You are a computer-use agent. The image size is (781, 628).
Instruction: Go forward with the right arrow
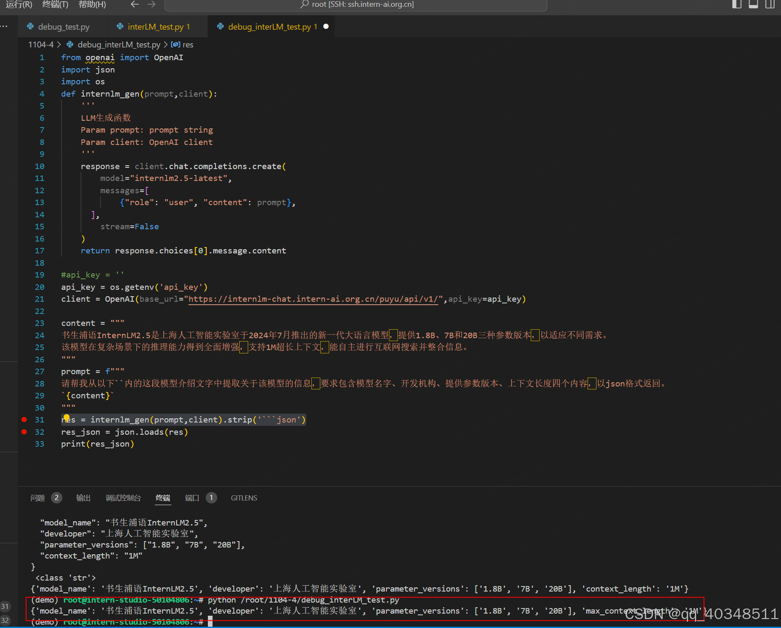click(151, 4)
